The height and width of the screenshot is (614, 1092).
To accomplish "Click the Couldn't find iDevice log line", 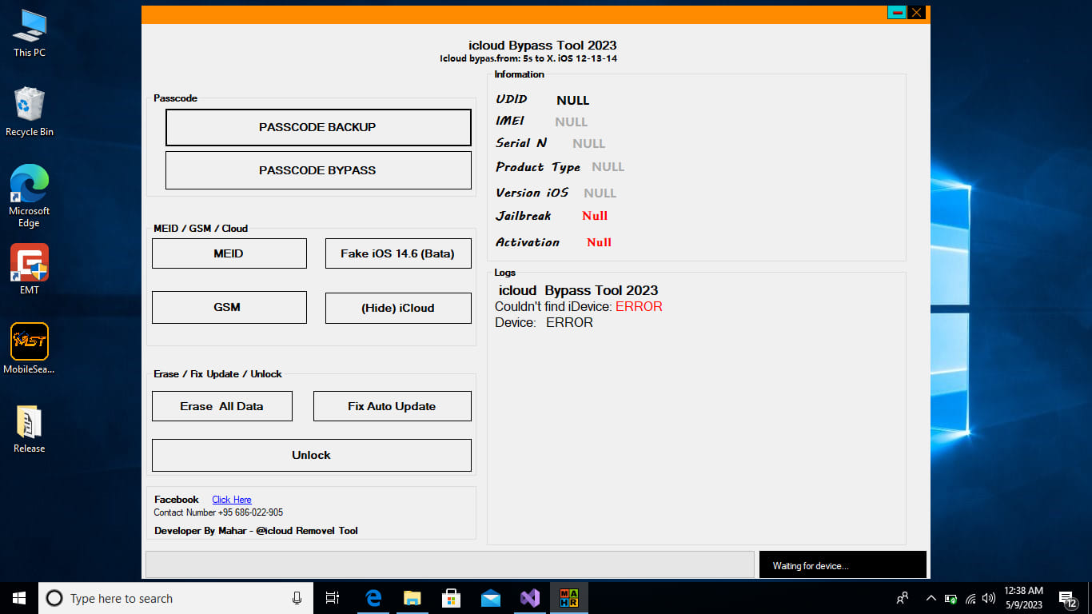I will click(x=579, y=306).
